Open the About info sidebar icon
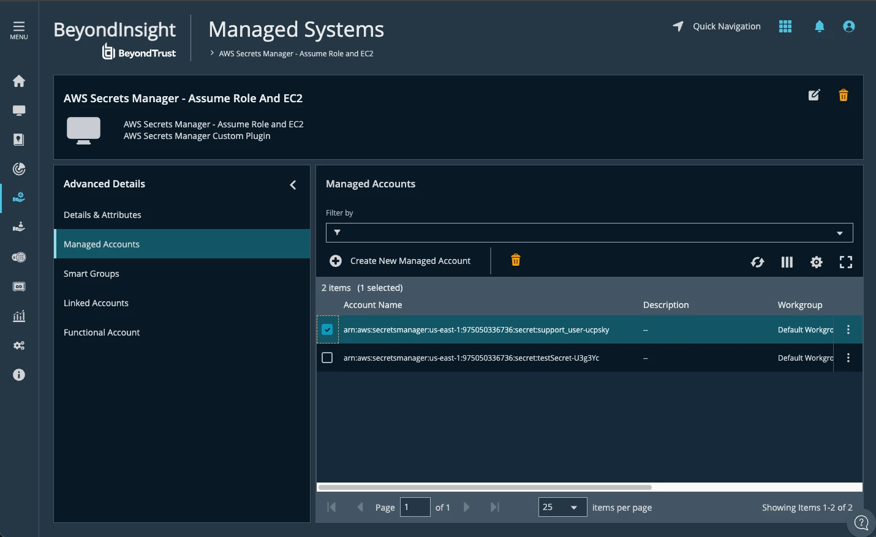Viewport: 876px width, 537px height. [x=19, y=375]
